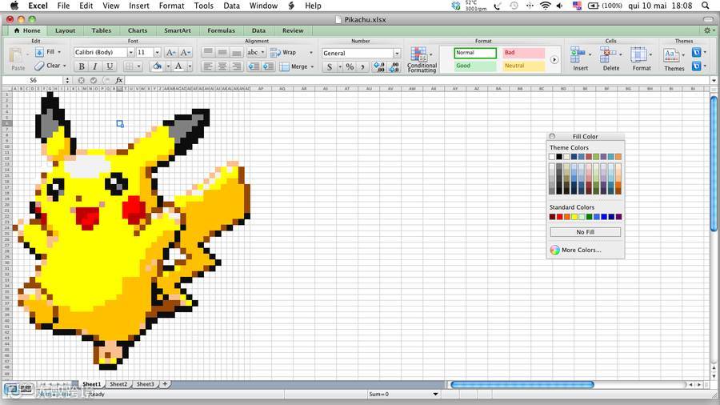Apply percent style with the % icon
Screen dimensions: 720x405
pyautogui.click(x=350, y=67)
